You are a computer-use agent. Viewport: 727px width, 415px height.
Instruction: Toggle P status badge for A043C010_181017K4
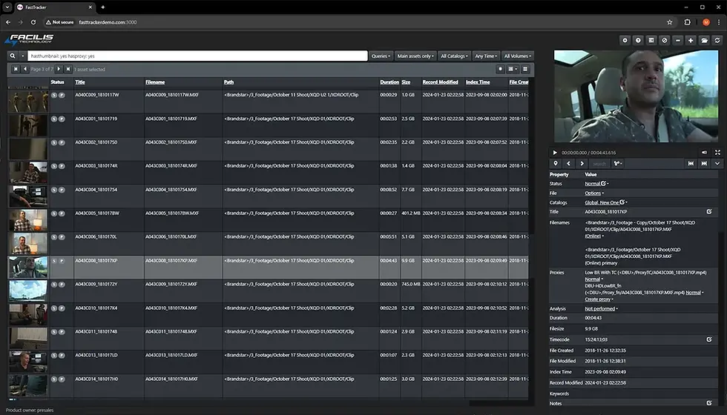[62, 308]
